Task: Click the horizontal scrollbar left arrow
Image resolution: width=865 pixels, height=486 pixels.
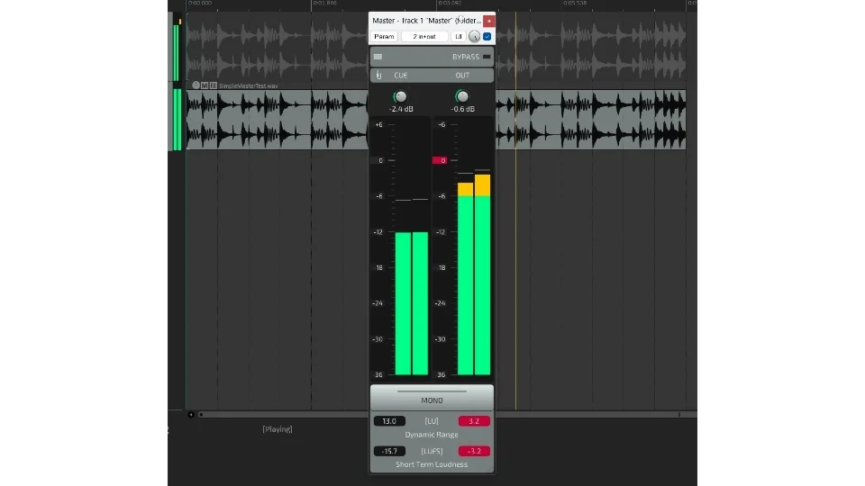Action: [191, 414]
